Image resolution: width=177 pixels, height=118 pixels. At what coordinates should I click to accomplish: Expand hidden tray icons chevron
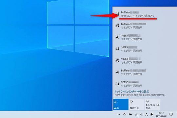click(x=119, y=114)
